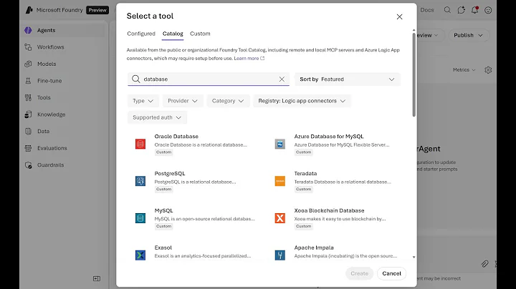Click the Custom tag under Teradata
Viewport: 516px width, 289px height.
point(303,189)
